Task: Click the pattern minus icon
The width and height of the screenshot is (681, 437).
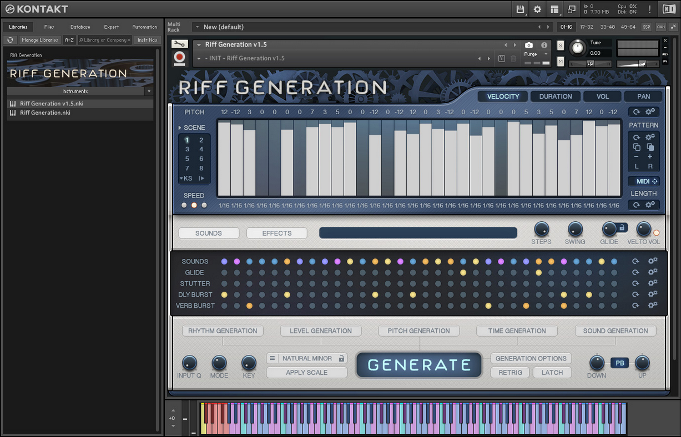Action: pyautogui.click(x=637, y=156)
